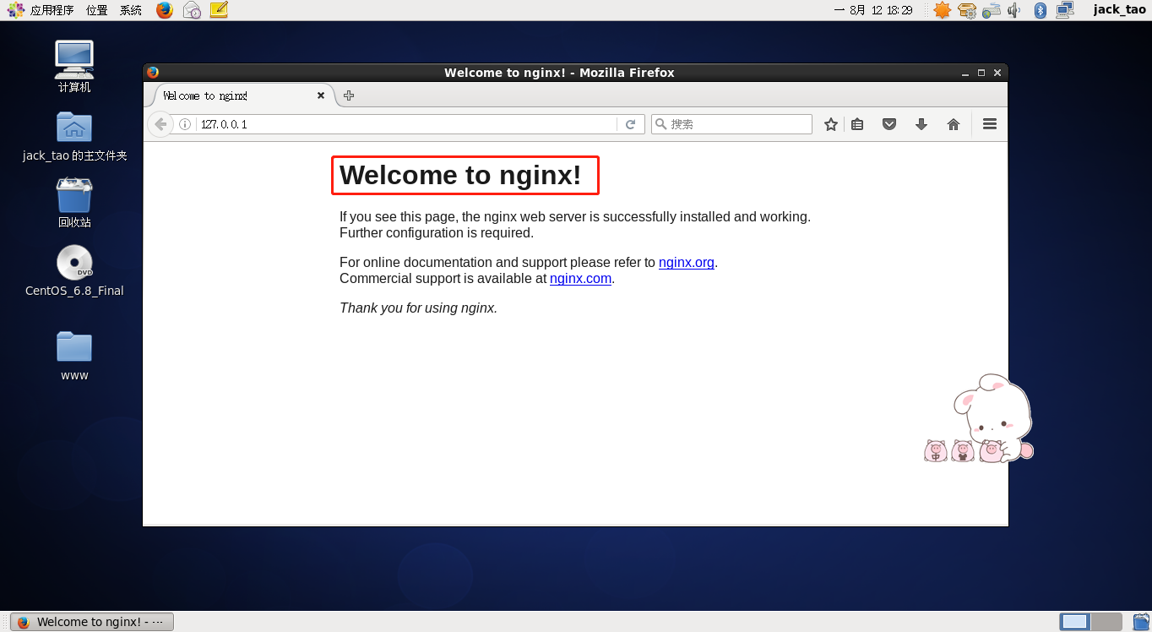Image resolution: width=1152 pixels, height=632 pixels.
Task: Bookmark this page with the star icon
Action: coord(831,124)
